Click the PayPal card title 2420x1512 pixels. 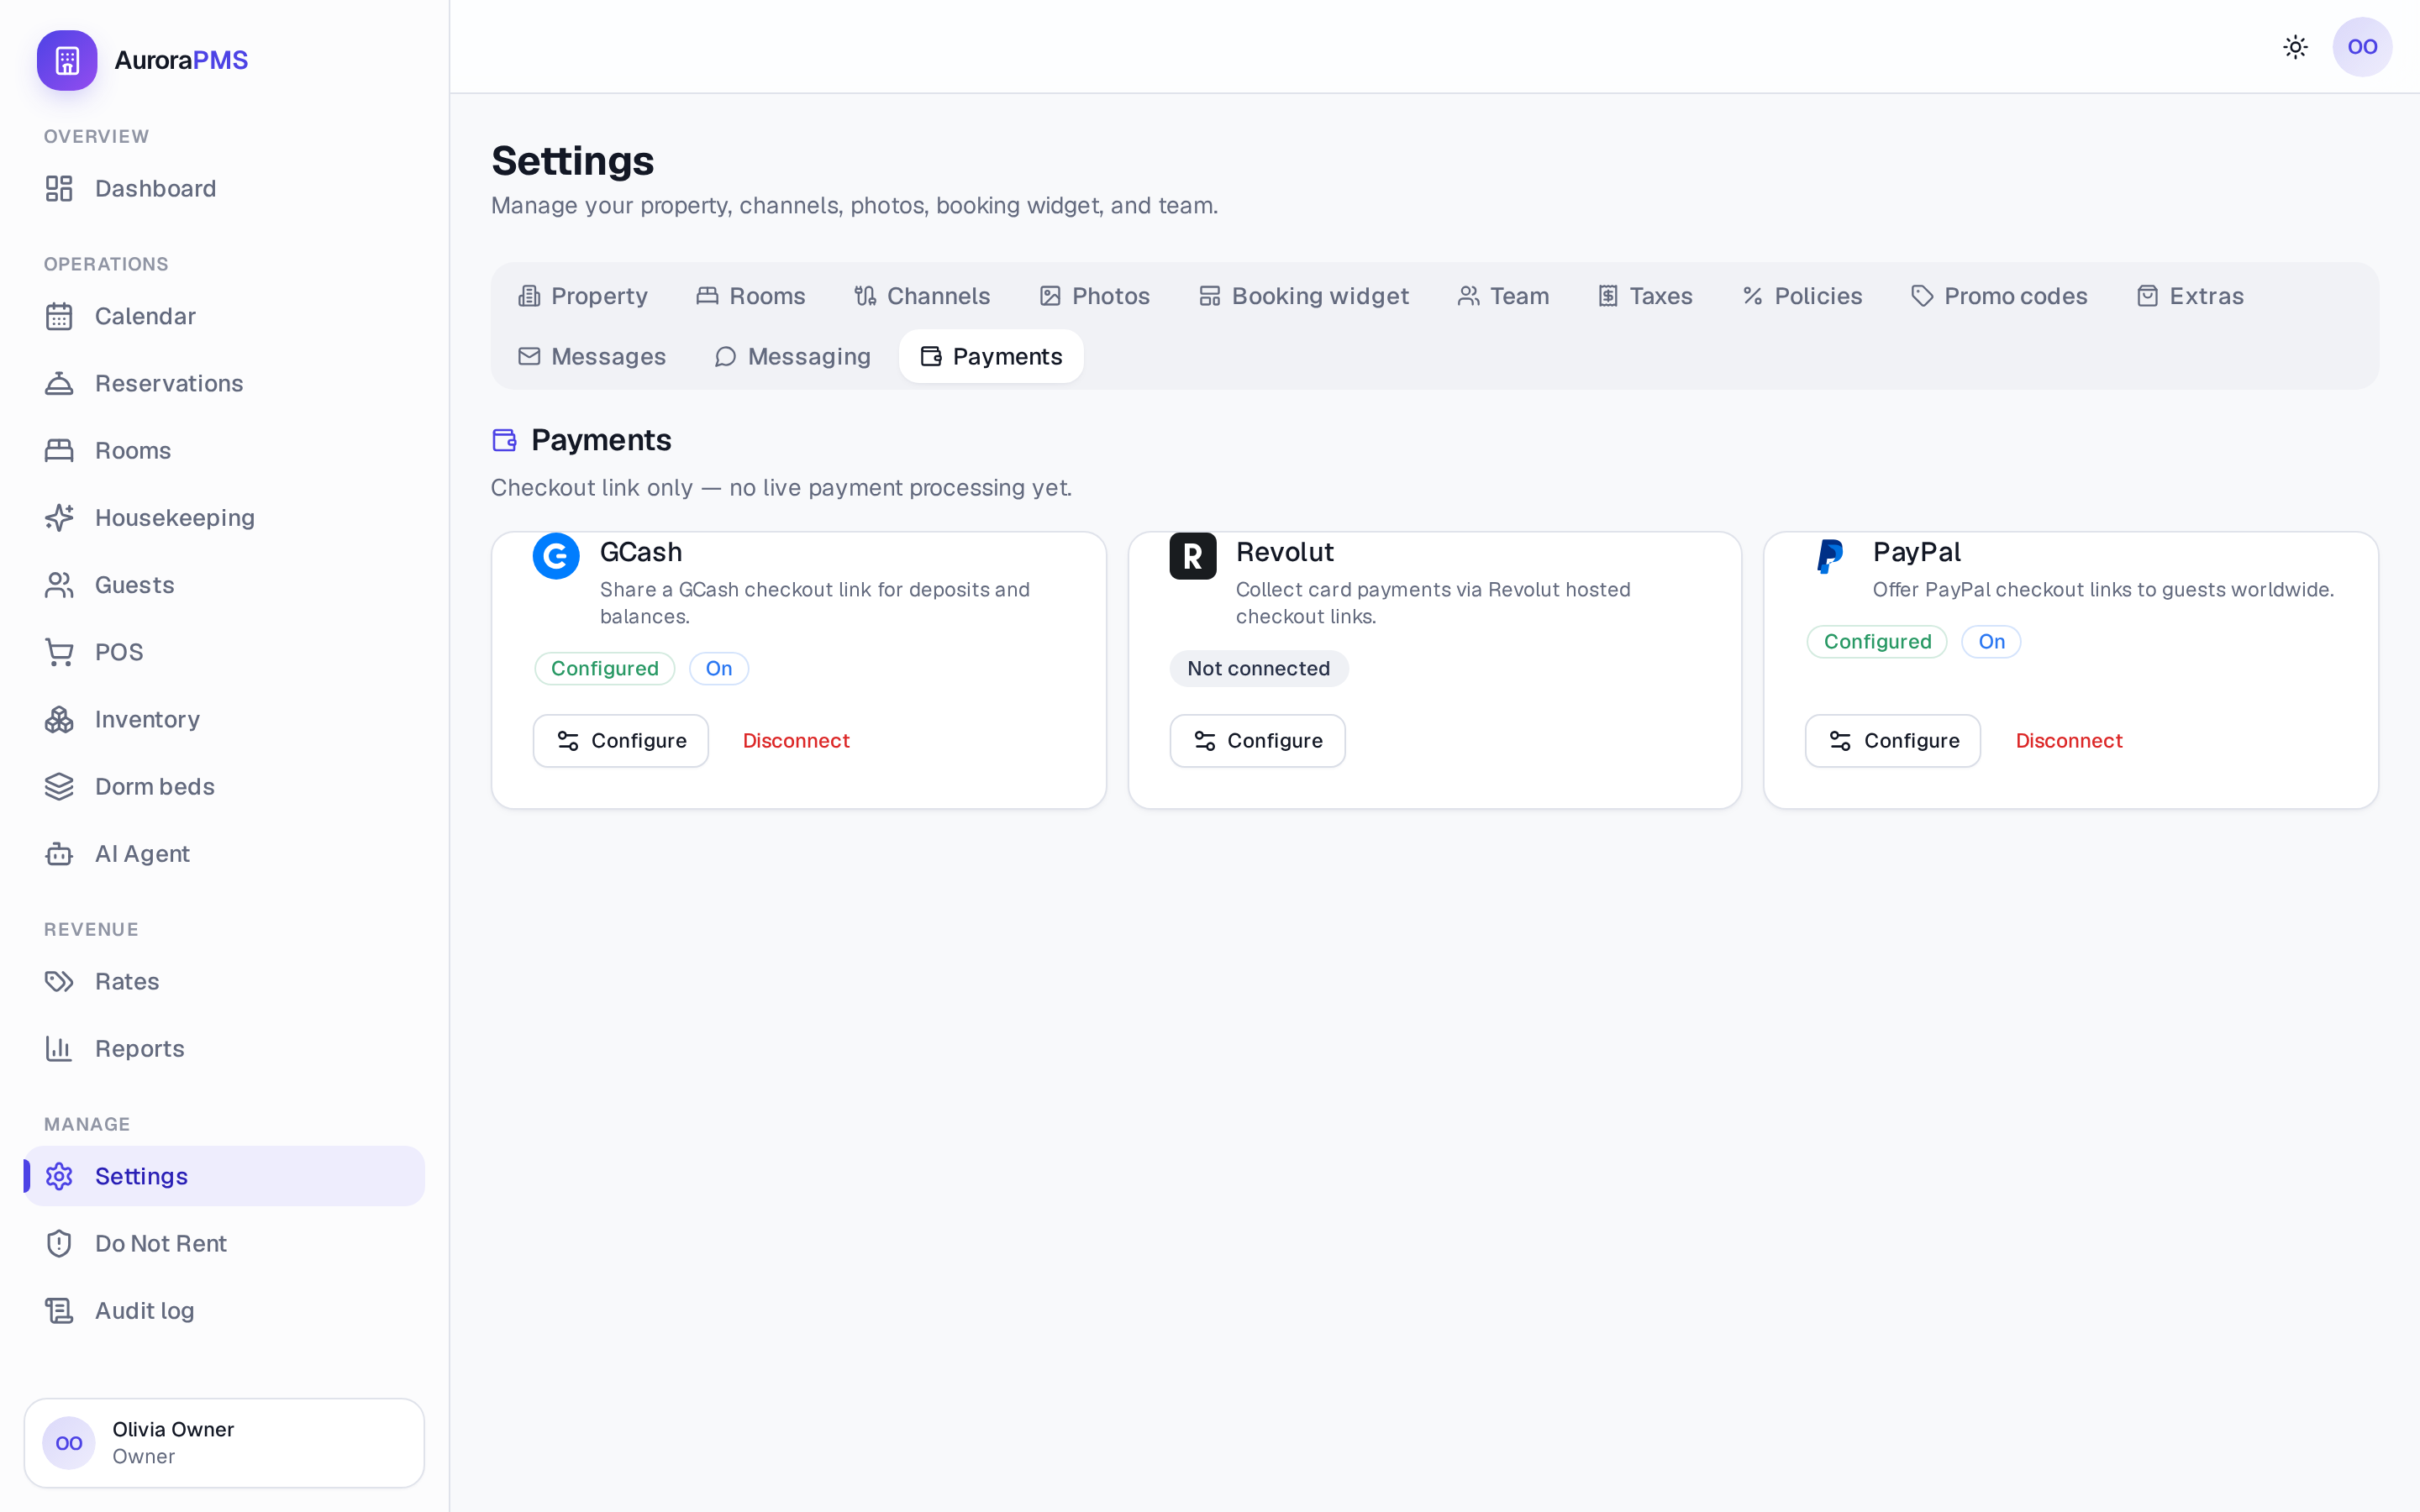point(1916,552)
